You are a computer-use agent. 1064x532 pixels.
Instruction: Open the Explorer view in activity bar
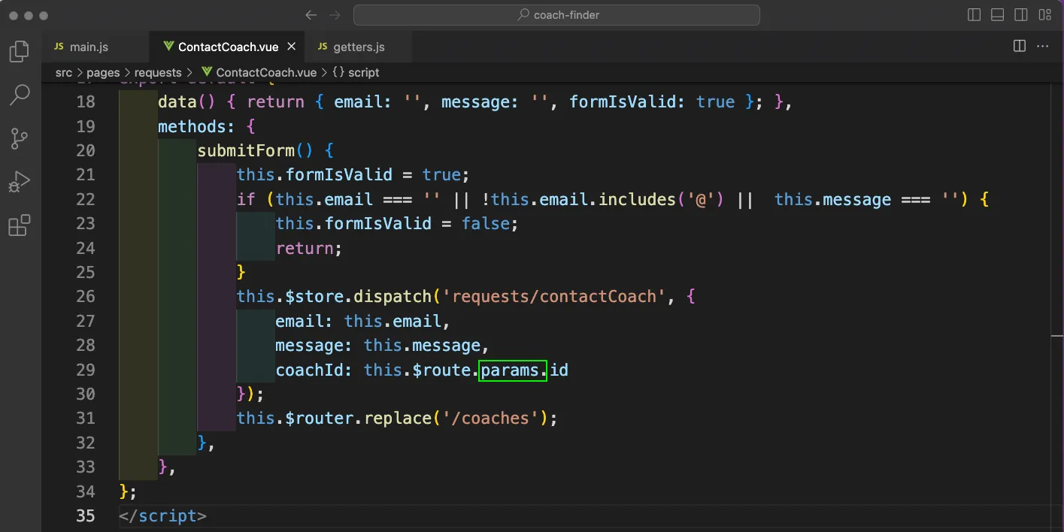[19, 52]
